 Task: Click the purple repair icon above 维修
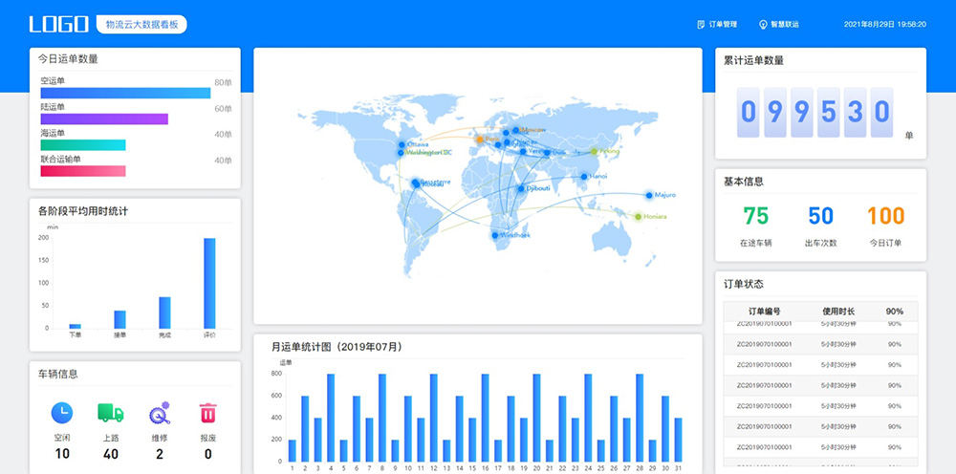pyautogui.click(x=160, y=413)
